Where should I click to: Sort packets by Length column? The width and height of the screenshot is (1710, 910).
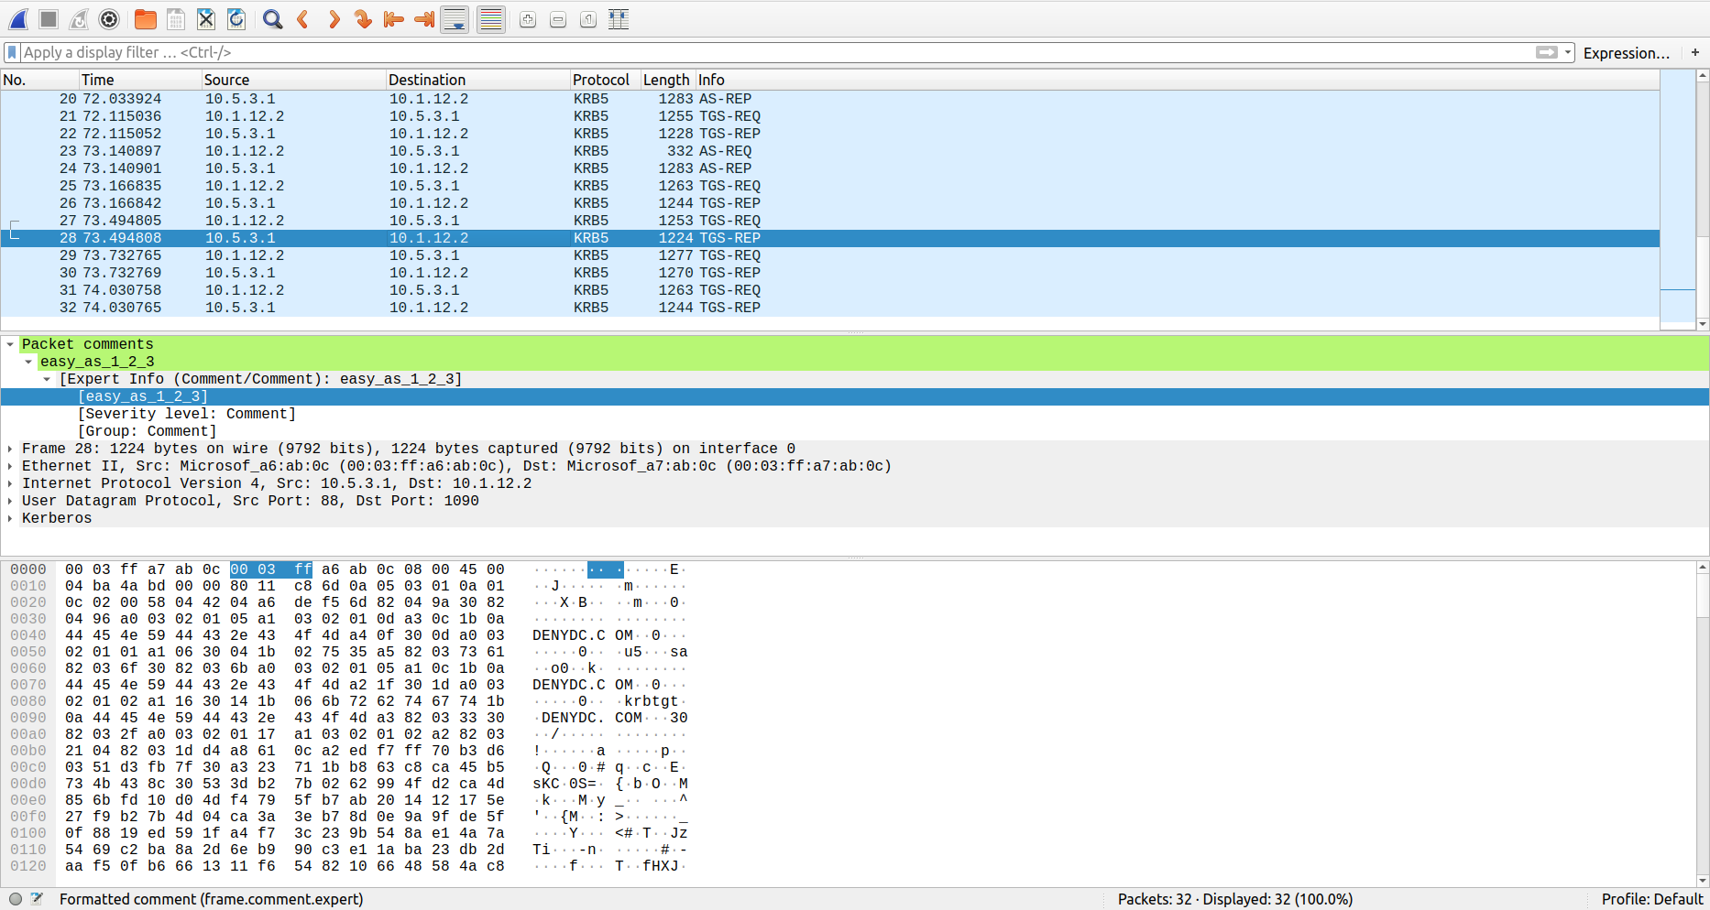(668, 80)
